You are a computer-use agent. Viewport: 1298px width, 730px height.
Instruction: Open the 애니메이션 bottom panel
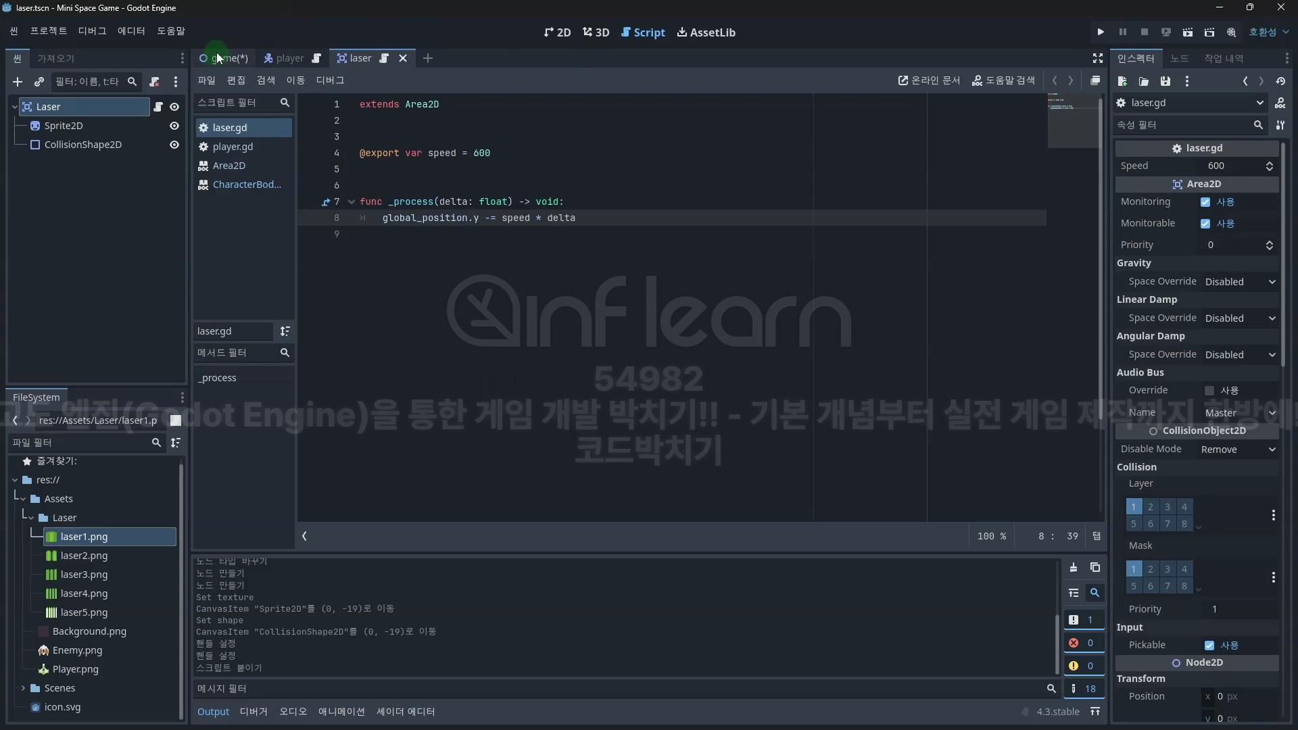341,711
